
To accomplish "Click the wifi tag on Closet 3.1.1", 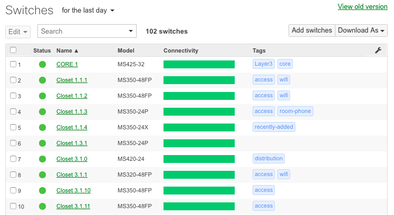I will point(284,174).
